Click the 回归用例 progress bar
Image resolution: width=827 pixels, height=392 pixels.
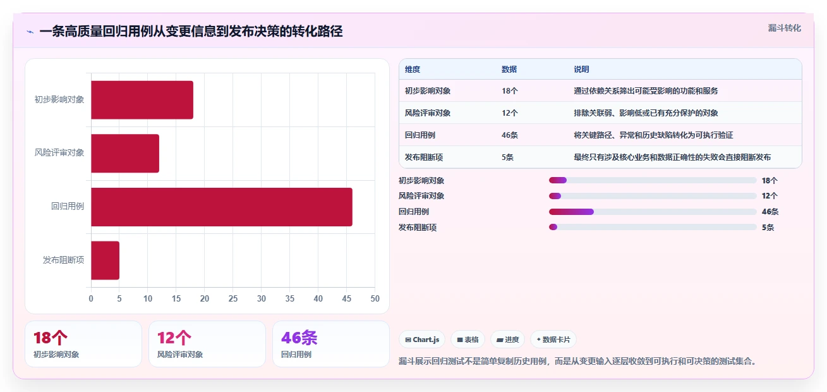[x=653, y=212]
